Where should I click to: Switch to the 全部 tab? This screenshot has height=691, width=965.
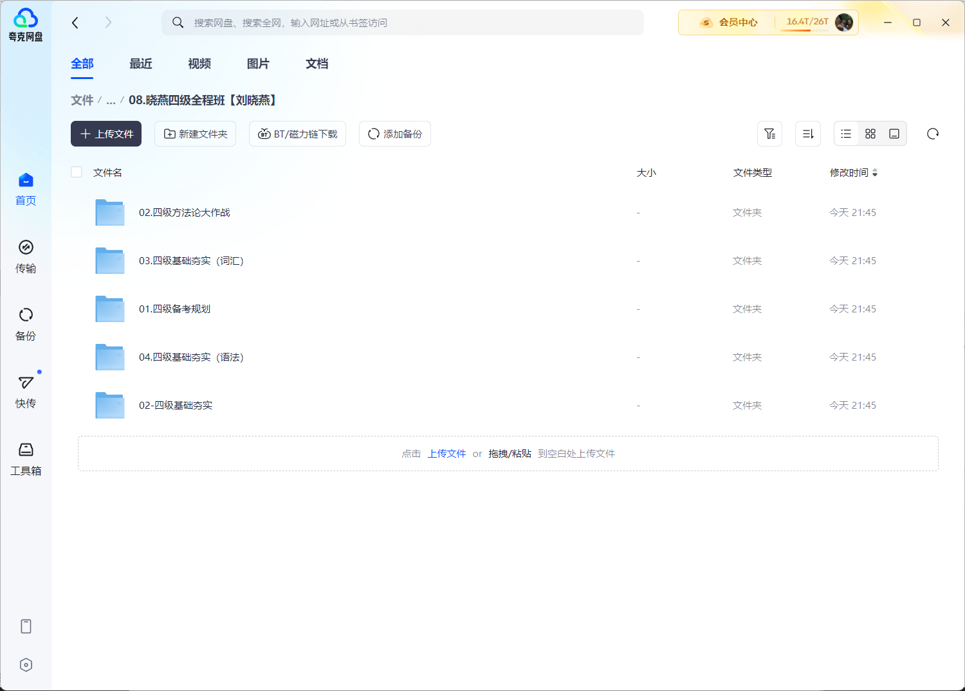pos(82,64)
